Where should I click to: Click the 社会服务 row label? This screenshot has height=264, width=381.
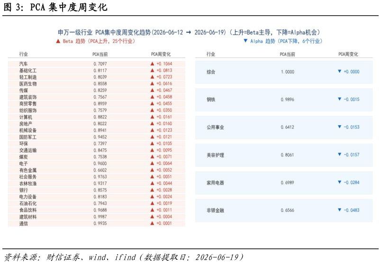coord(28,177)
